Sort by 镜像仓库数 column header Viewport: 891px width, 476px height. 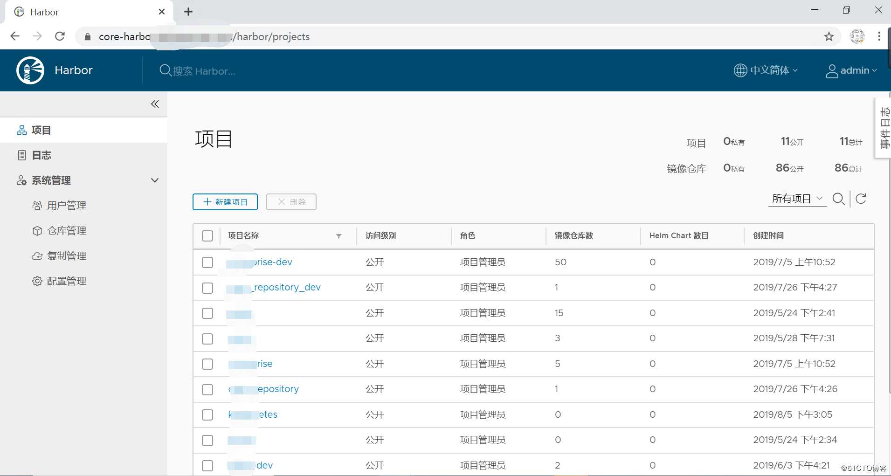(574, 235)
